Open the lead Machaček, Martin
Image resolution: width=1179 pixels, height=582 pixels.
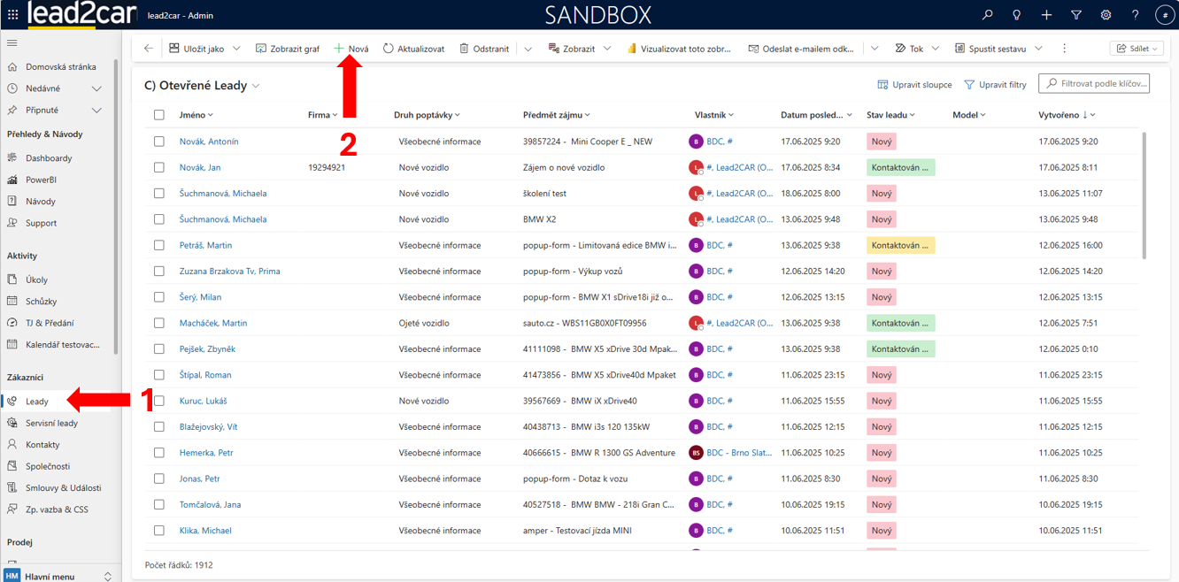(213, 323)
